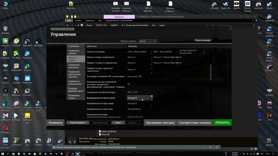Open Команды ведомым звена category

76,90
